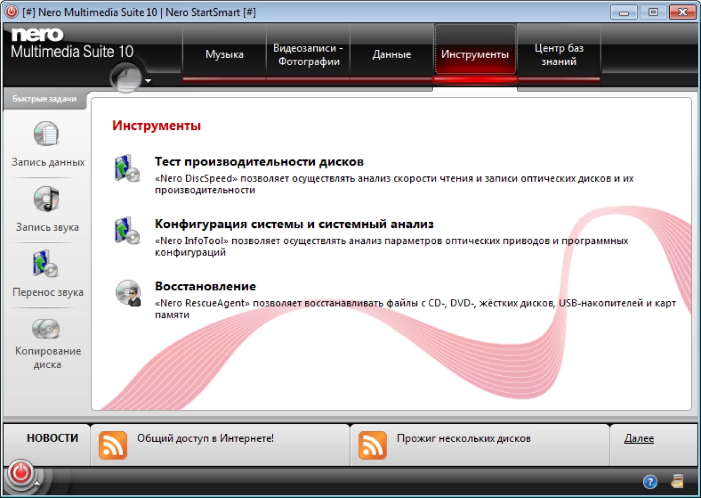The width and height of the screenshot is (701, 498).
Task: Click the Nero InfoTool icon
Action: pyautogui.click(x=128, y=230)
